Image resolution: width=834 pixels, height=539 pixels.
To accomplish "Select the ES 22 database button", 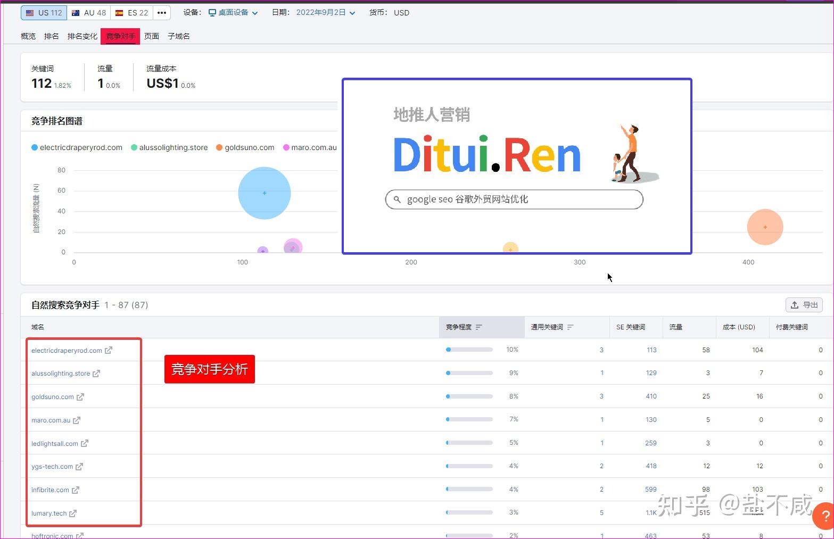I will [x=132, y=13].
